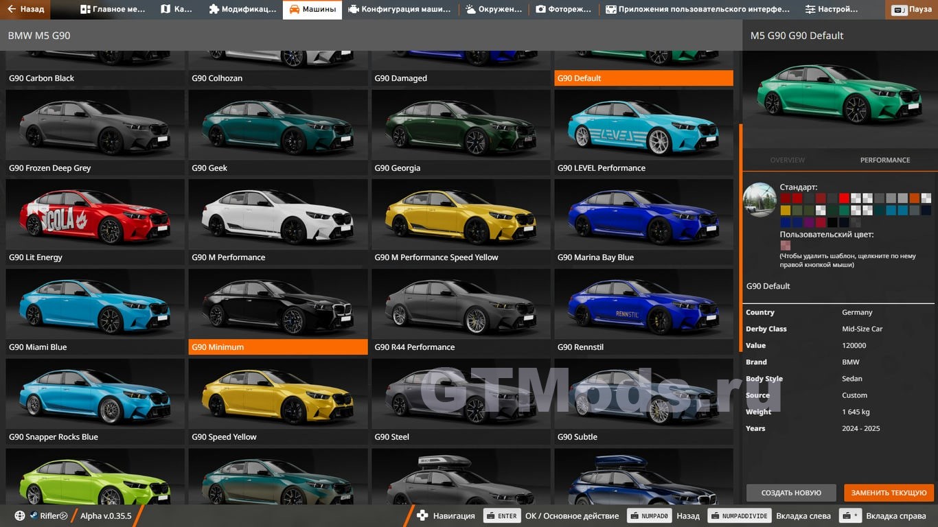The height and width of the screenshot is (527, 938).
Task: Select the Машины tab
Action: [x=312, y=10]
